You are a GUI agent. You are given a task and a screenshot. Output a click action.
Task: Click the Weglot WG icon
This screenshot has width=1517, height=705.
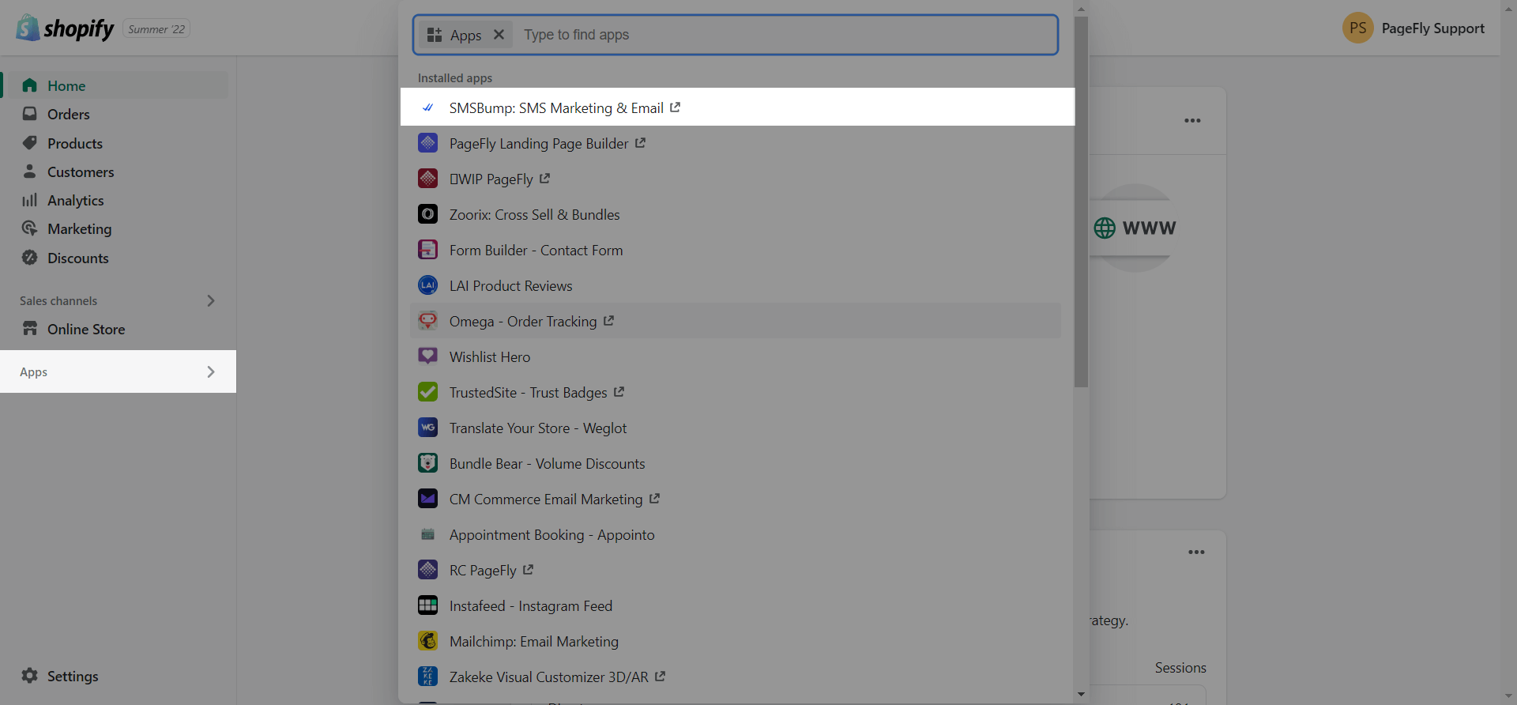(x=427, y=428)
